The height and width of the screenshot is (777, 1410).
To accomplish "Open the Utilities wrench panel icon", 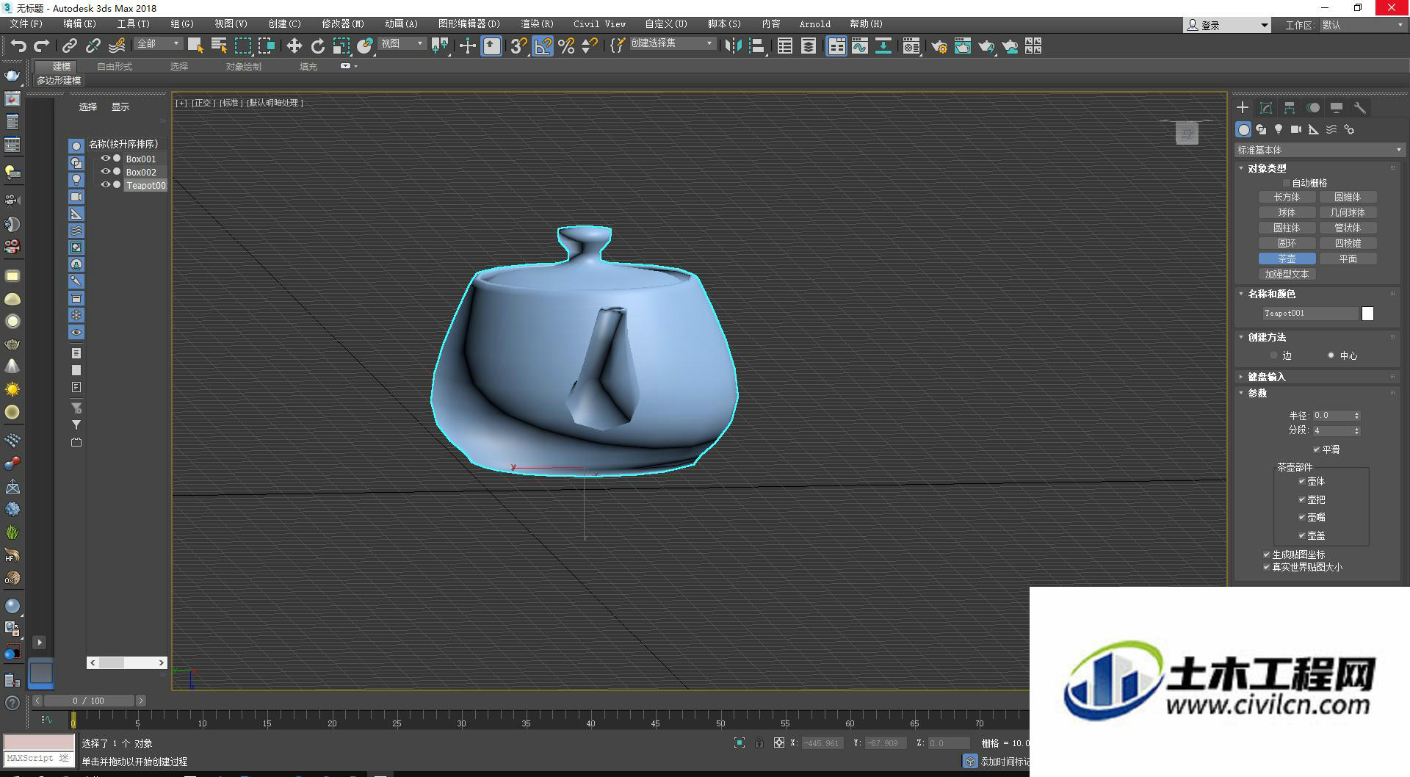I will tap(1360, 107).
